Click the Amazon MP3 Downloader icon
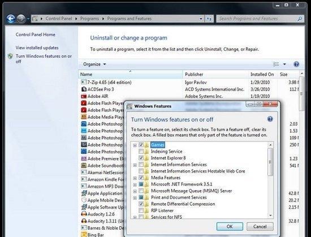This screenshot has height=237, width=311. point(84,186)
